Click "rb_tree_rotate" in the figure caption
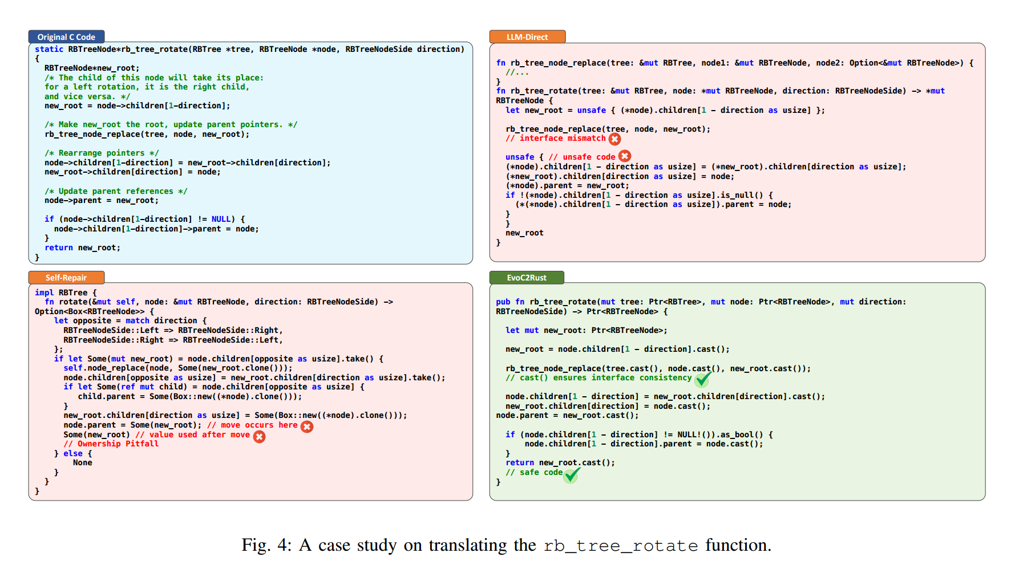1019x569 pixels. pos(620,546)
